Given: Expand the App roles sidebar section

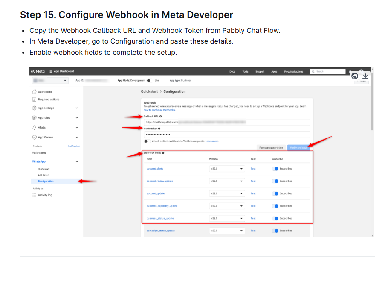Looking at the screenshot, I should point(77,118).
